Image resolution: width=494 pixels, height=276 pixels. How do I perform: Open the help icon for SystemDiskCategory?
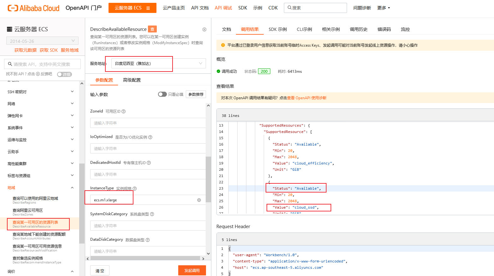tap(152, 214)
